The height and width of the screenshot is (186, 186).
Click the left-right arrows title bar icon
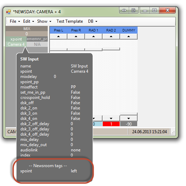click(x=124, y=10)
